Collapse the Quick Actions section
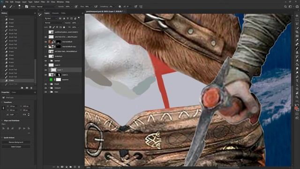This screenshot has height=169, width=300. [x=2, y=138]
